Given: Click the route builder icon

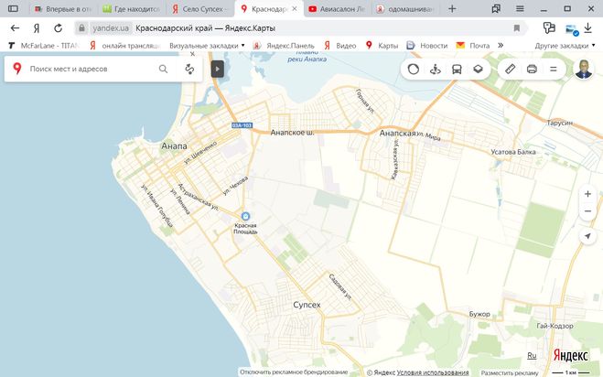Looking at the screenshot, I should click(x=189, y=69).
